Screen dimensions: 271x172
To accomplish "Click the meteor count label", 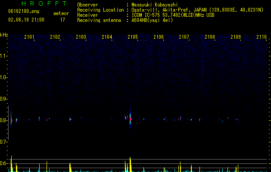I will point(61,13).
